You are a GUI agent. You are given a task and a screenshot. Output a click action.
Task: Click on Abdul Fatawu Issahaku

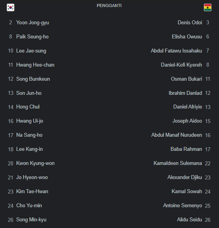click(176, 51)
